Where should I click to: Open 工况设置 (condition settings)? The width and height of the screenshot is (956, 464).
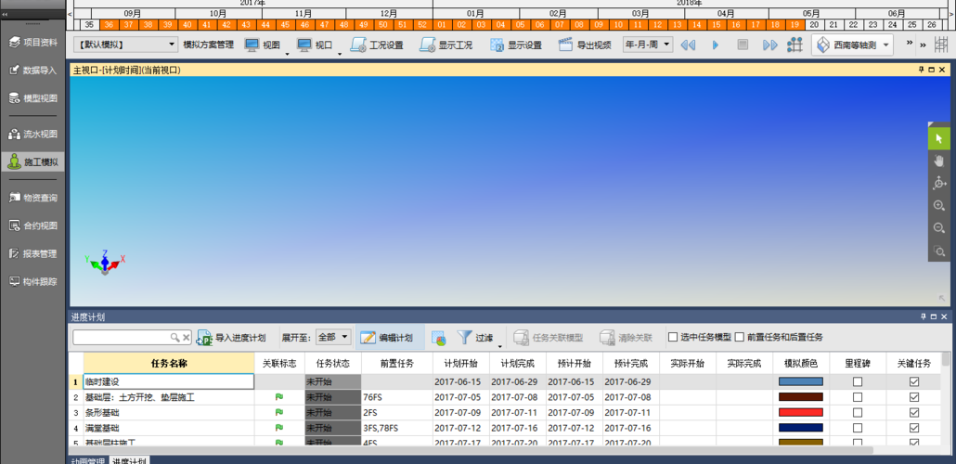coord(377,45)
